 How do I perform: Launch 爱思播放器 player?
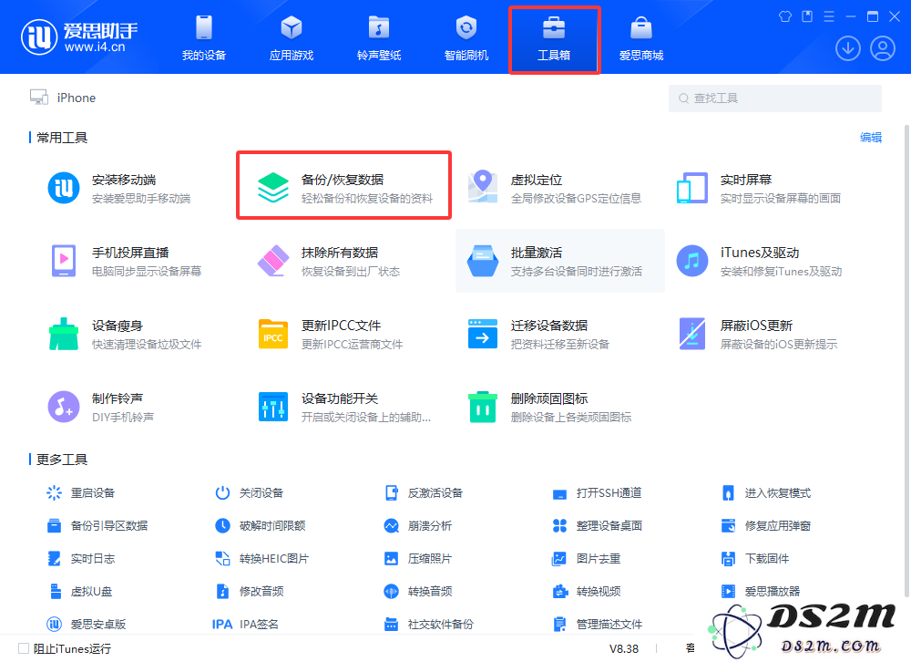point(761,592)
